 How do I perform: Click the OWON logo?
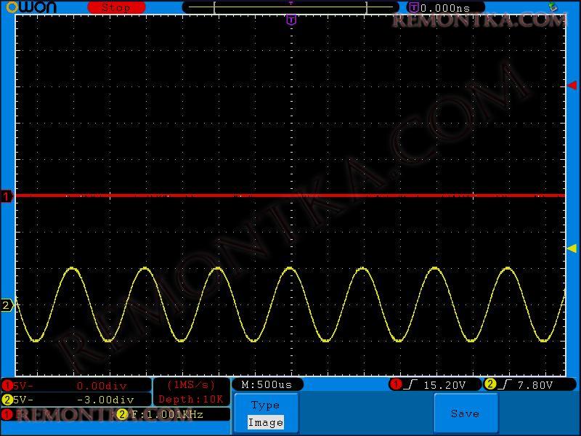click(x=31, y=7)
